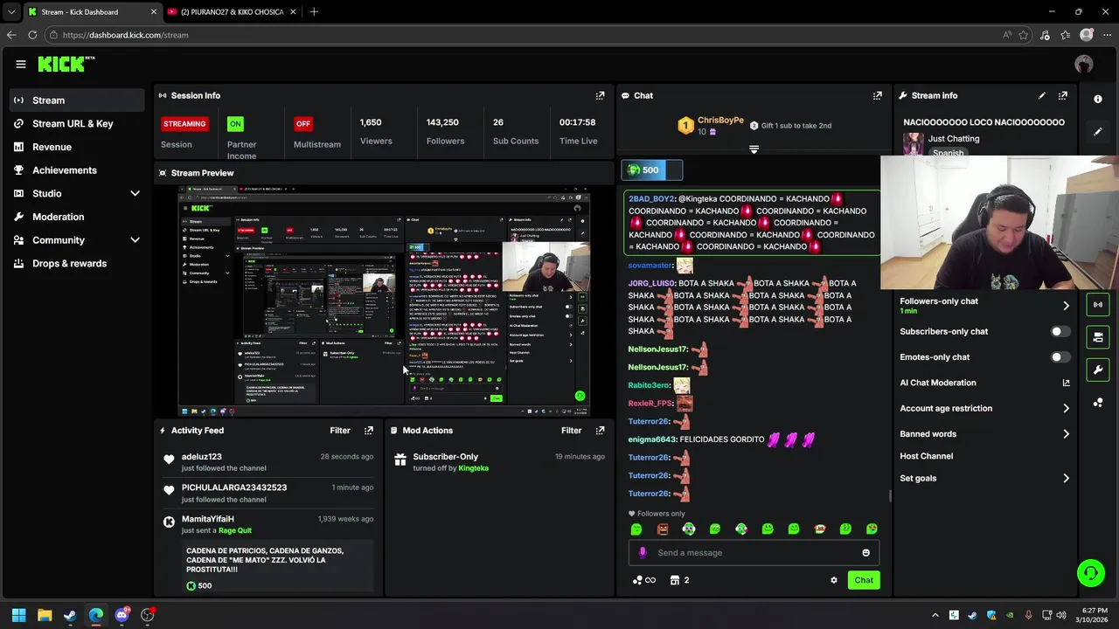Open Kingteka link in Mod Actions
This screenshot has width=1119, height=629.
pyautogui.click(x=474, y=468)
